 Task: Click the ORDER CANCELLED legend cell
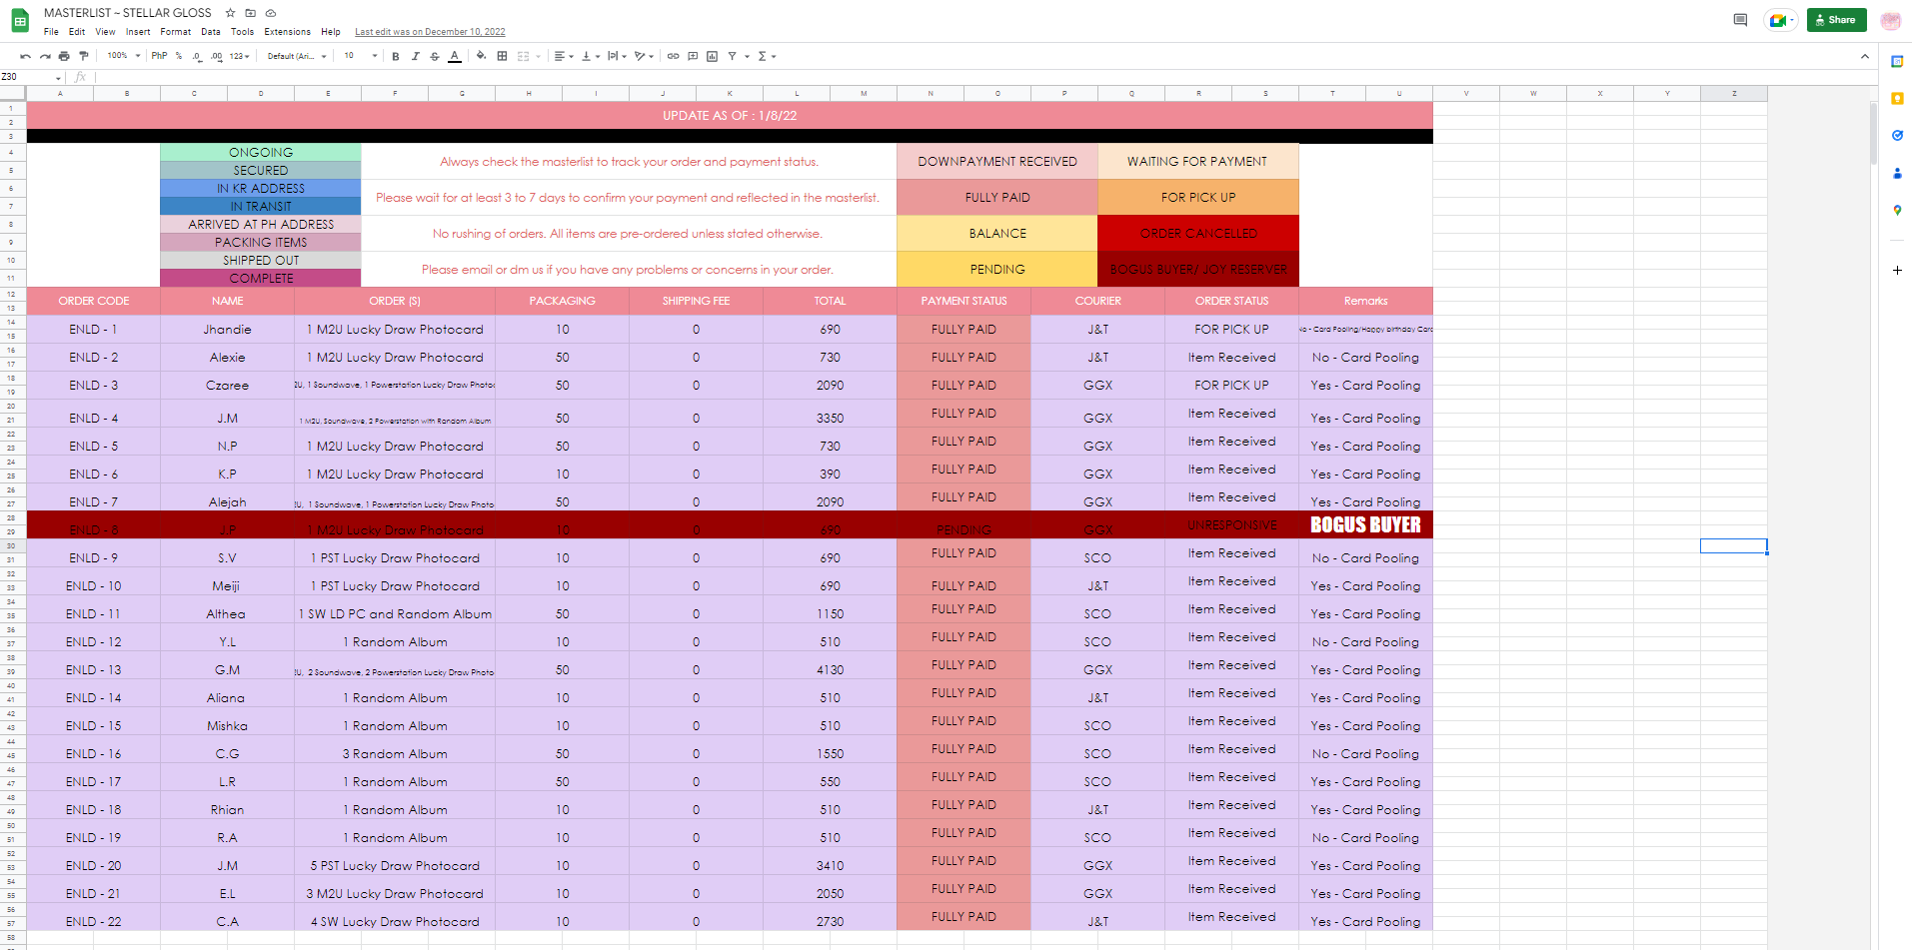(x=1198, y=233)
